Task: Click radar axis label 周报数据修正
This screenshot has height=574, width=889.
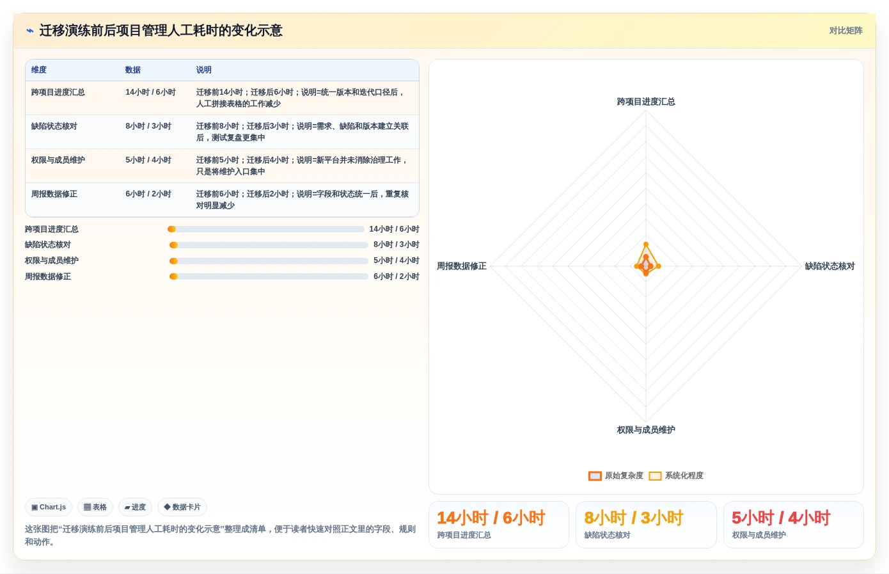Action: (462, 266)
